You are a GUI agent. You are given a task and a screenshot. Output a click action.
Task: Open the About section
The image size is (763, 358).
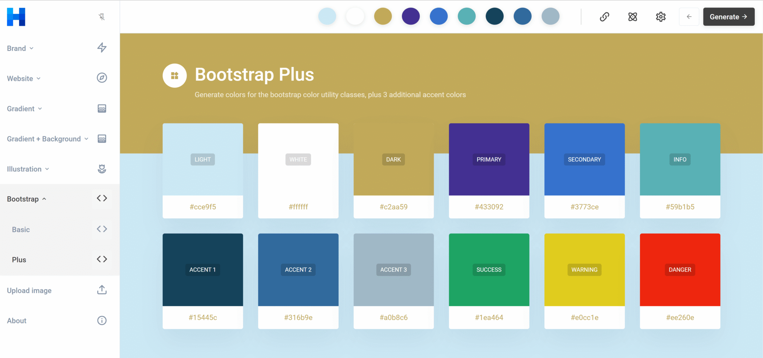(16, 320)
